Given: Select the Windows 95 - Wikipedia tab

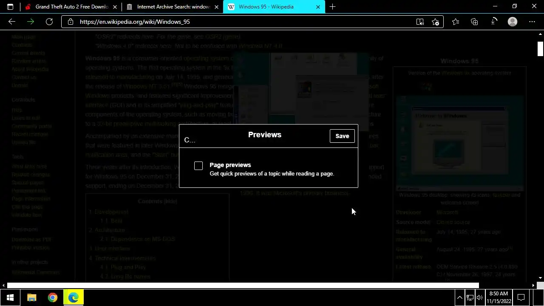Looking at the screenshot, I should 274,7.
